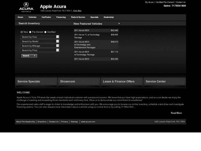Open the Financing menu

pos(61,17)
